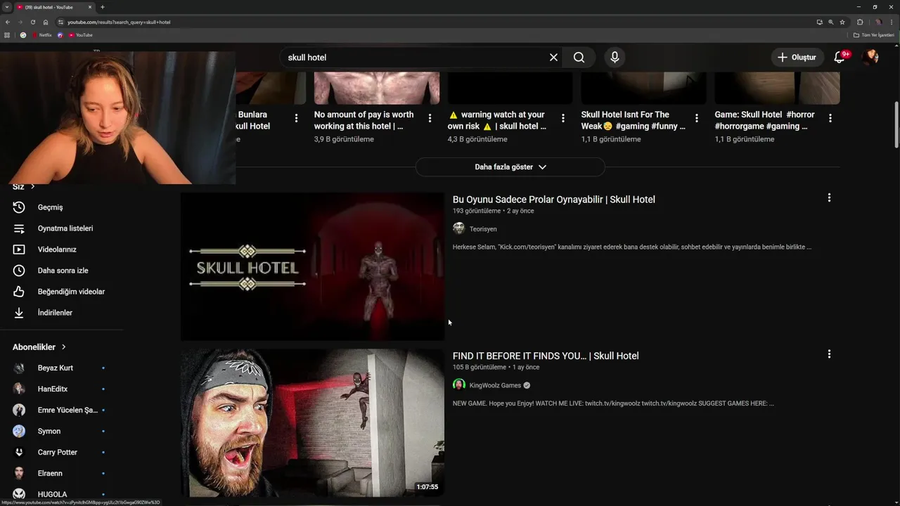Expand shorts with Daha fazla göster
The height and width of the screenshot is (506, 900).
coord(510,167)
